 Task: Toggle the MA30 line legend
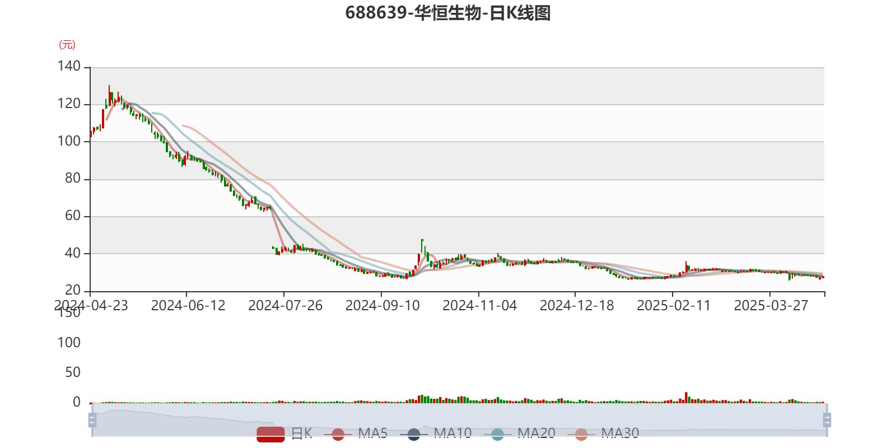603,433
